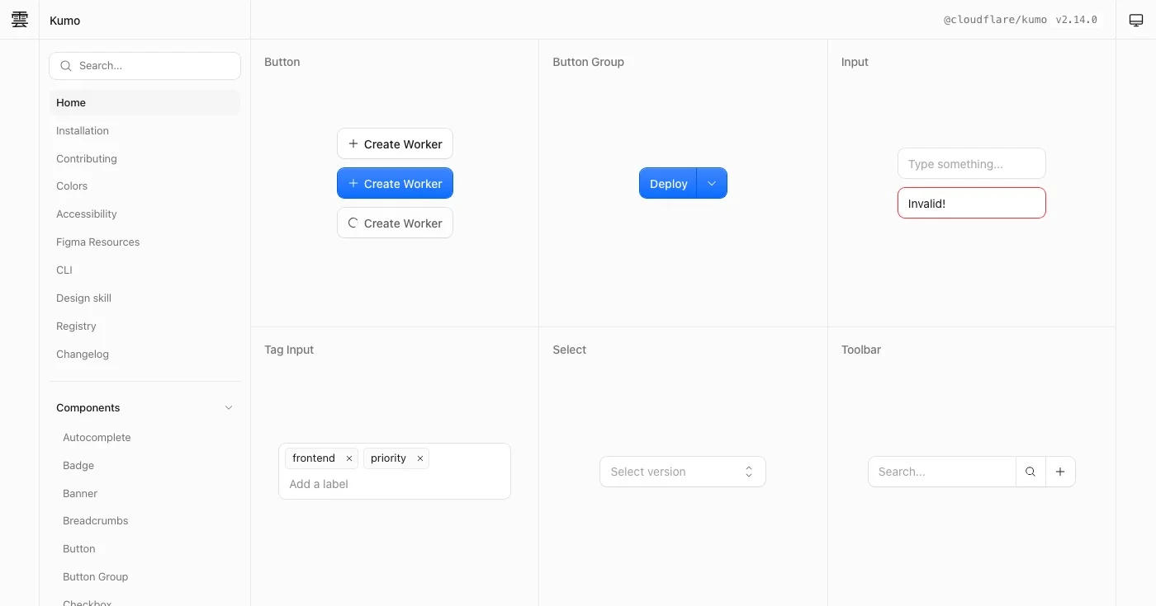Click the Kumo title text
Image resolution: width=1156 pixels, height=606 pixels.
pos(64,21)
